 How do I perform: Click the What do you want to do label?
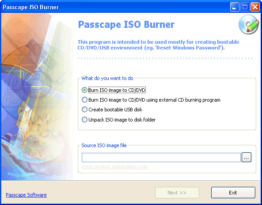pos(107,78)
